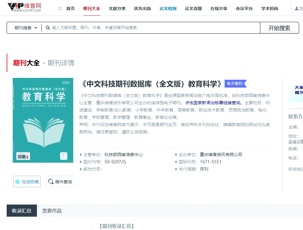
Task: Click the 在线投稿 button
Action: [27, 182]
